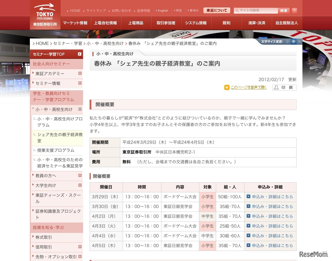Select the 中 text size option

click(293, 42)
